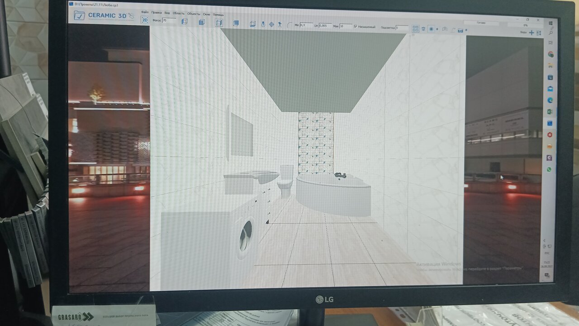Click the greyed open-book icon
This screenshot has height=326, width=579.
445,29
